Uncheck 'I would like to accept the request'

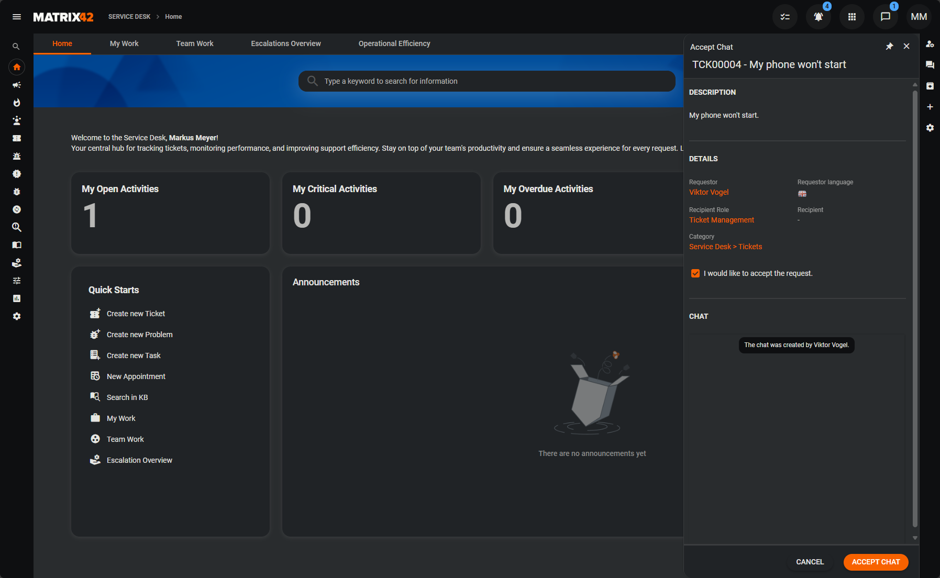695,273
